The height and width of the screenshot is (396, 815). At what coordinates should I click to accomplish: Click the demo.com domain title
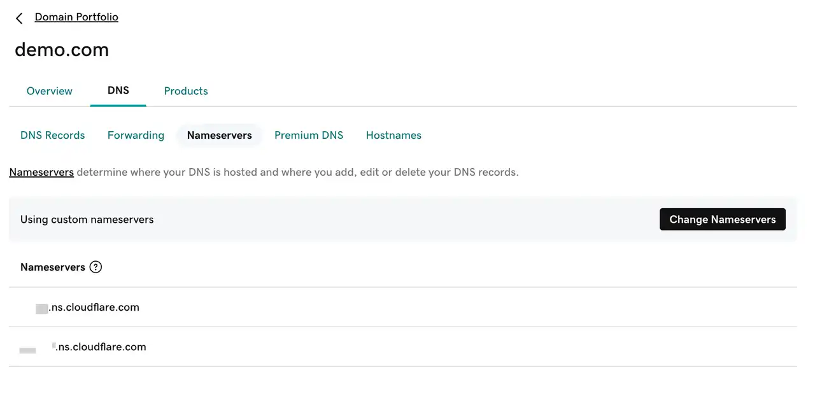(62, 50)
